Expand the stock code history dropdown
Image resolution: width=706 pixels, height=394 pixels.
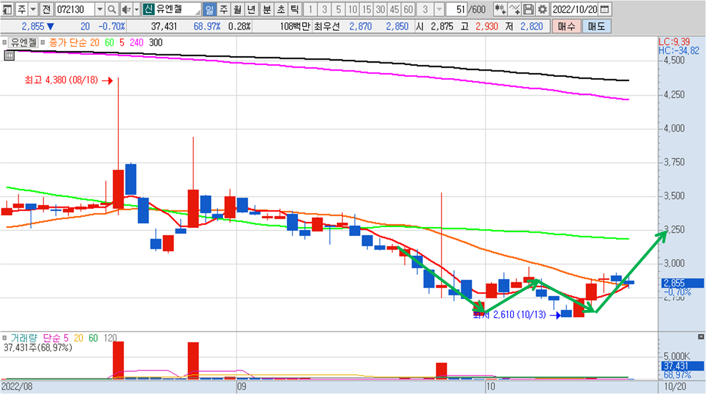100,9
